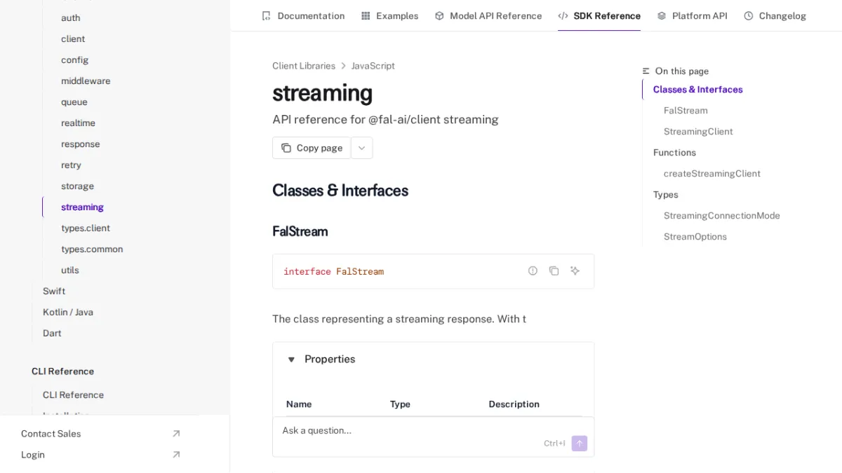This screenshot has height=473, width=842.
Task: Open utils sidebar item
Action: (70, 270)
